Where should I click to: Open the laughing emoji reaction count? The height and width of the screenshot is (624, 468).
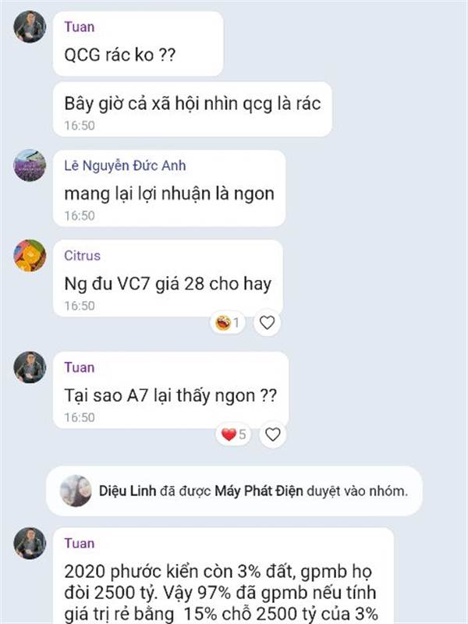(227, 322)
